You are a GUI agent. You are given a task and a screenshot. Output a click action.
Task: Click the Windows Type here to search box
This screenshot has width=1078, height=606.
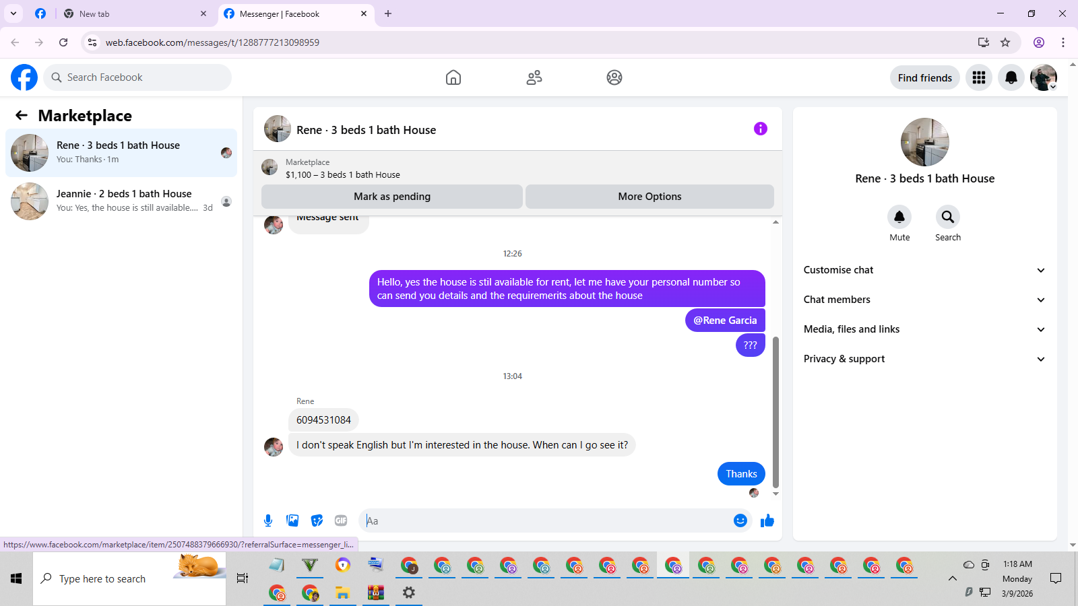tap(129, 578)
